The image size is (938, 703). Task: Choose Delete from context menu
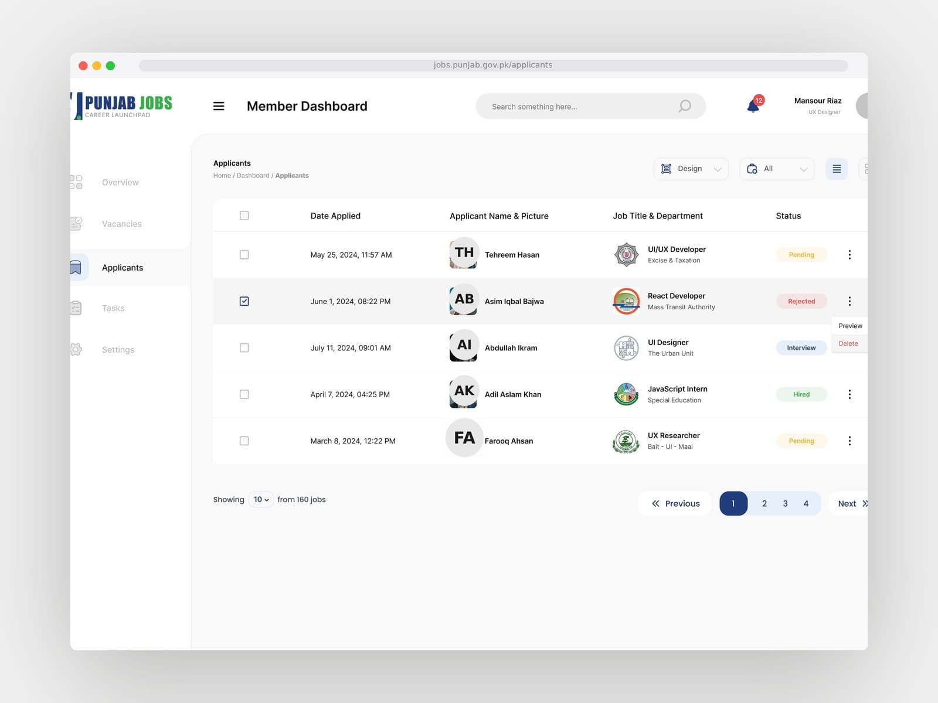[848, 343]
